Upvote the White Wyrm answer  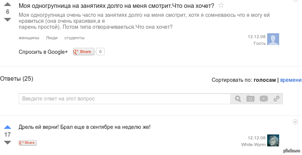coord(7,127)
